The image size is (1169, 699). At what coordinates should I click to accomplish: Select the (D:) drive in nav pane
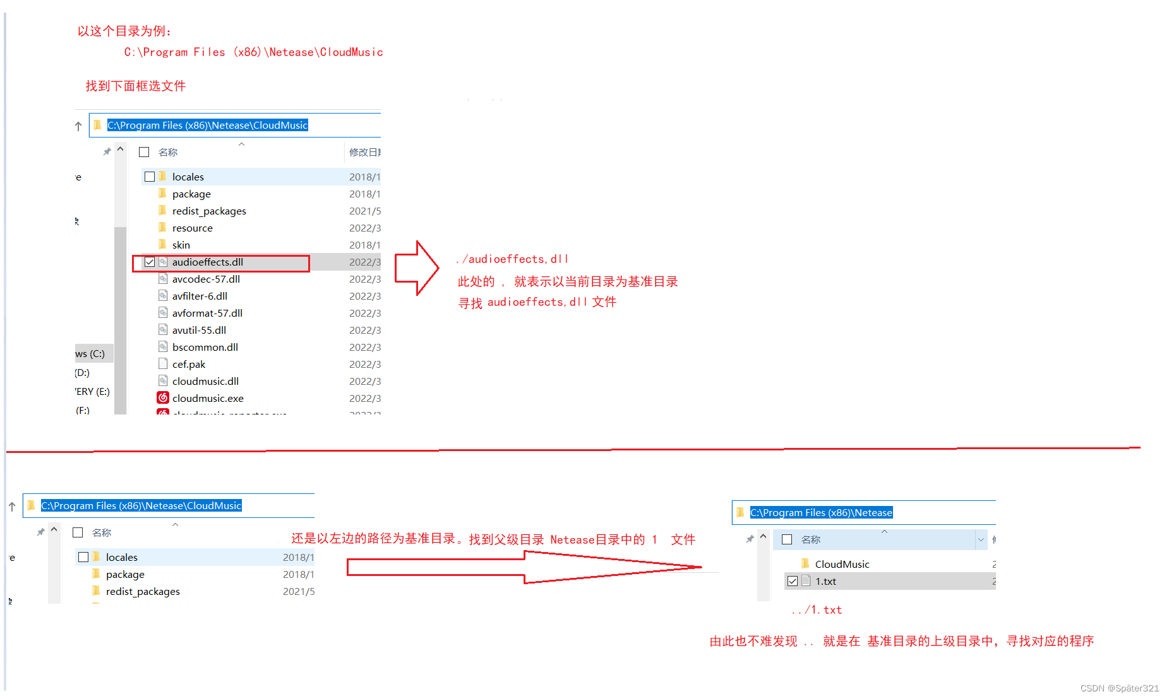pos(82,372)
